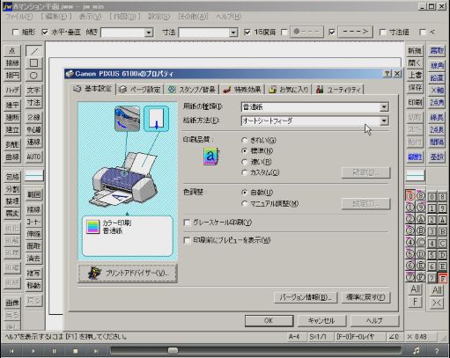Enable グレースケール印刷 checkbox
450x358 pixels.
(187, 223)
